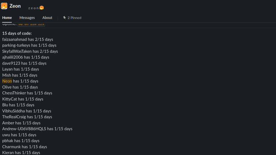
Task: Click the highlighted Neon mention
Action: [7, 81]
